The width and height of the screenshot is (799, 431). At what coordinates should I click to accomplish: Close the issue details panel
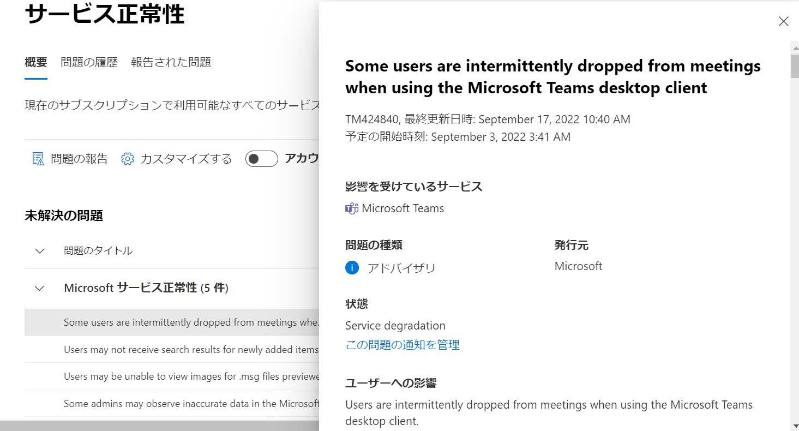[x=783, y=21]
